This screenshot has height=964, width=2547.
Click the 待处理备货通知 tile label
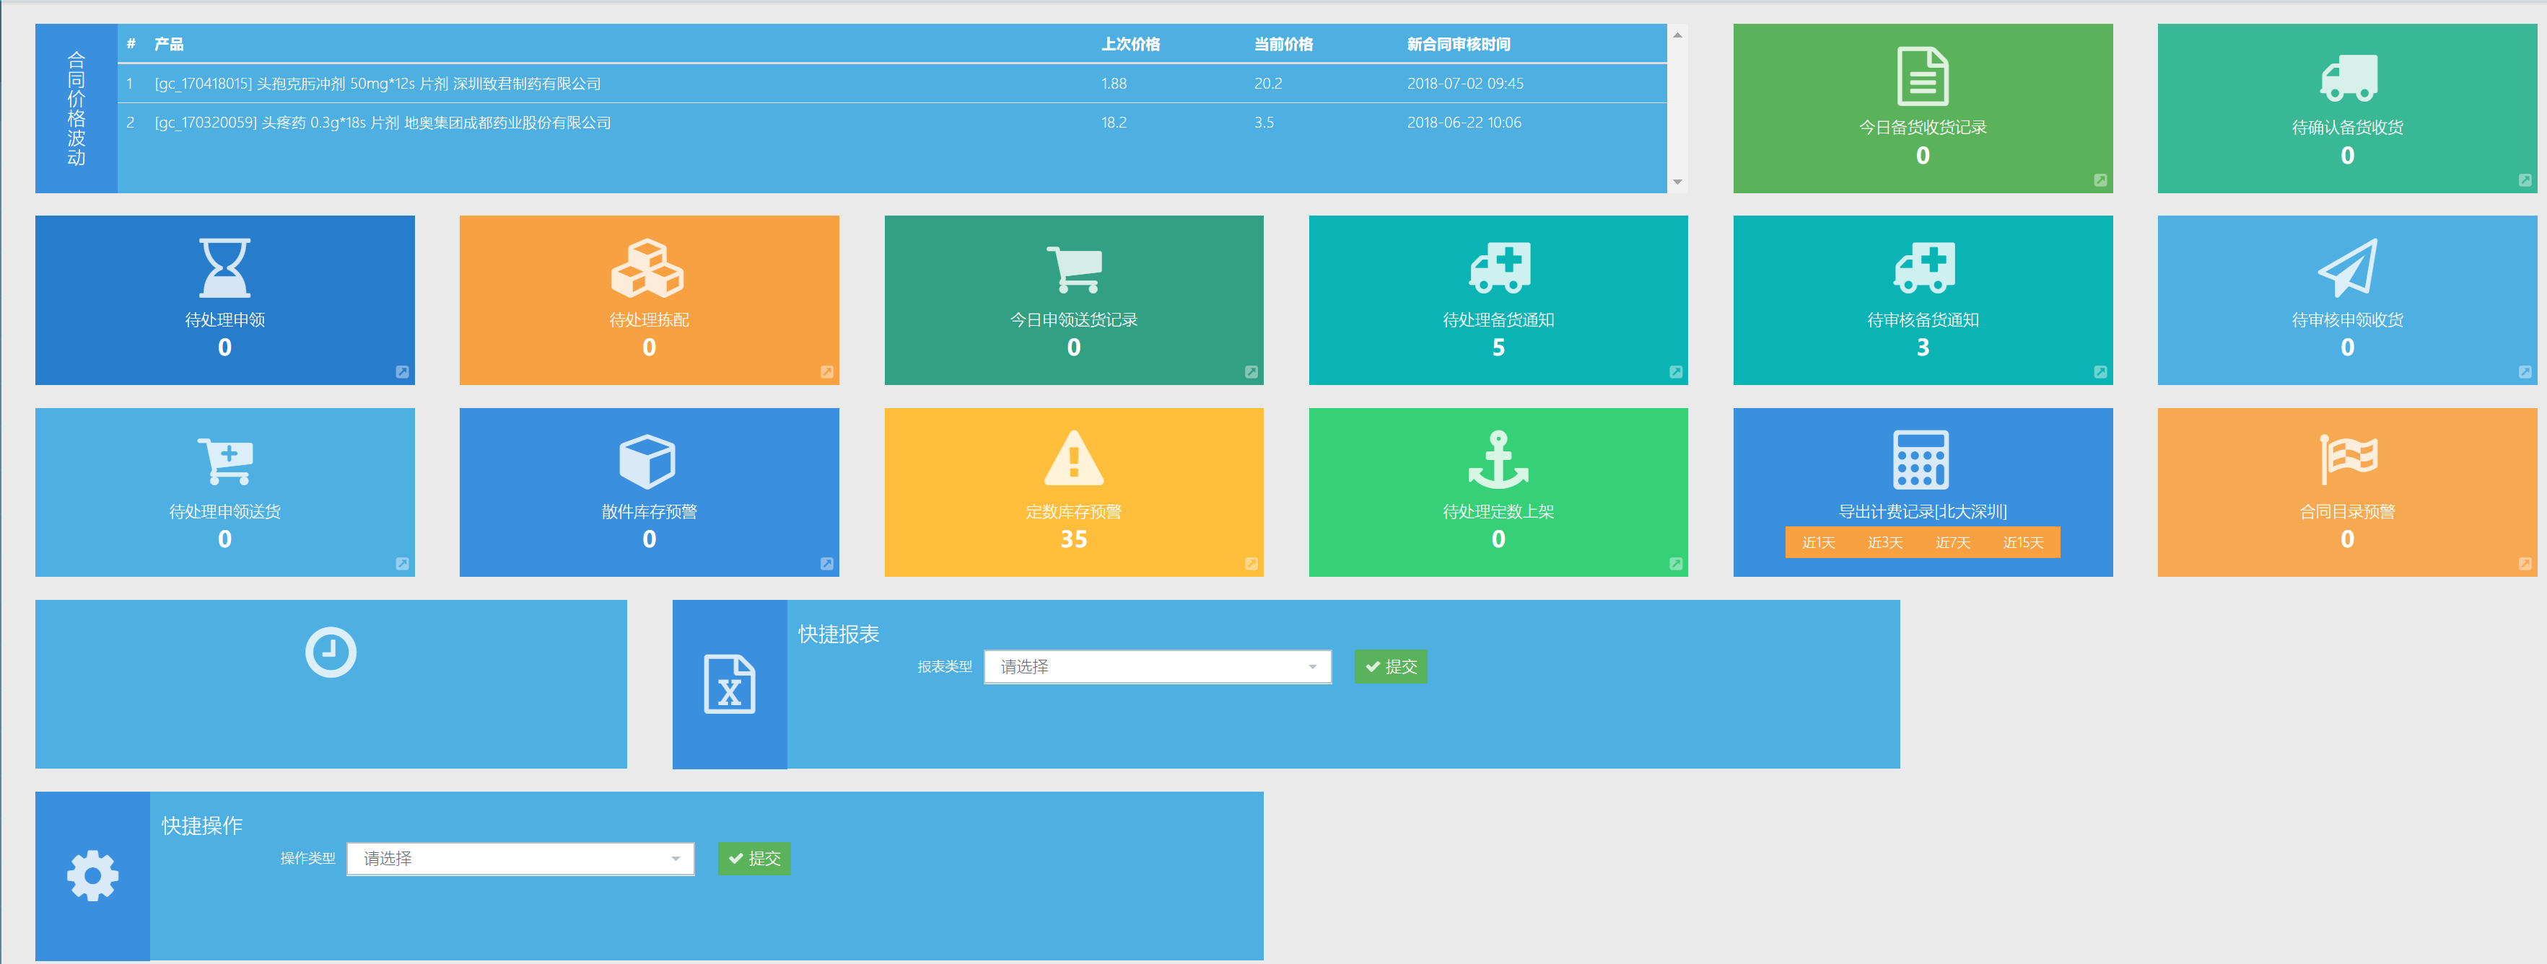pos(1499,320)
